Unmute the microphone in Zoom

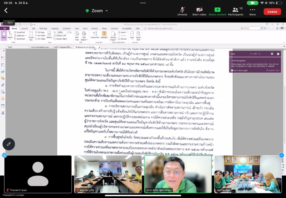coord(182,11)
